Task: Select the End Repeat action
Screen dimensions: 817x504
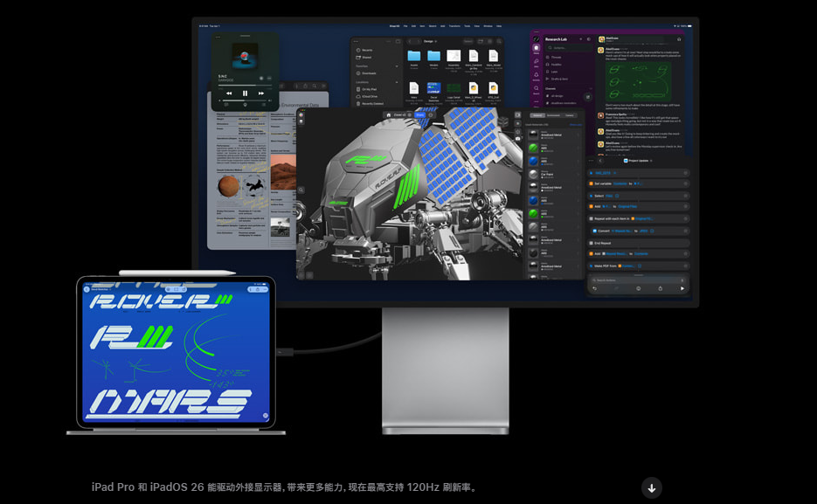Action: point(638,243)
